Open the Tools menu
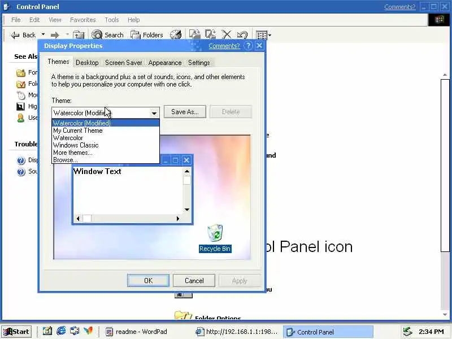Image resolution: width=452 pixels, height=339 pixels. (x=112, y=20)
